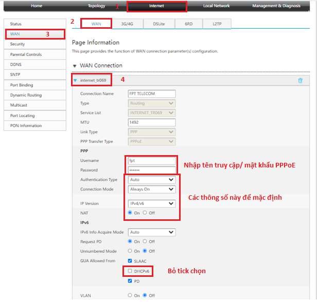
Task: Toggle the PD checkbox
Action: coord(130,281)
